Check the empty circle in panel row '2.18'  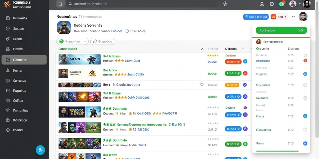305,85
